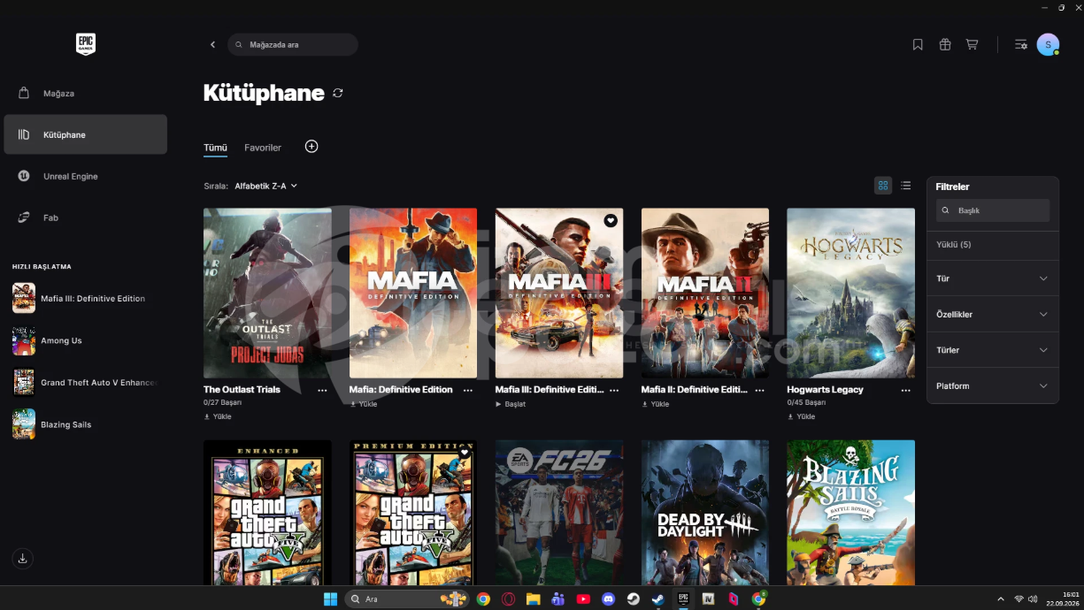The image size is (1084, 610).
Task: Toggle favorite heart on Mafia III cover
Action: (x=611, y=220)
